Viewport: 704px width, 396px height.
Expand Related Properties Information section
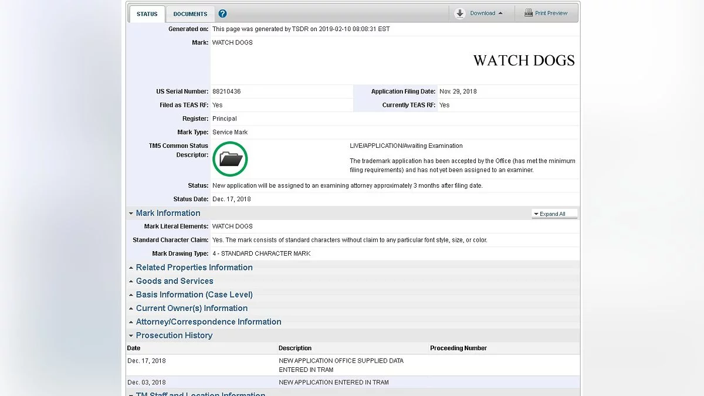click(x=194, y=268)
